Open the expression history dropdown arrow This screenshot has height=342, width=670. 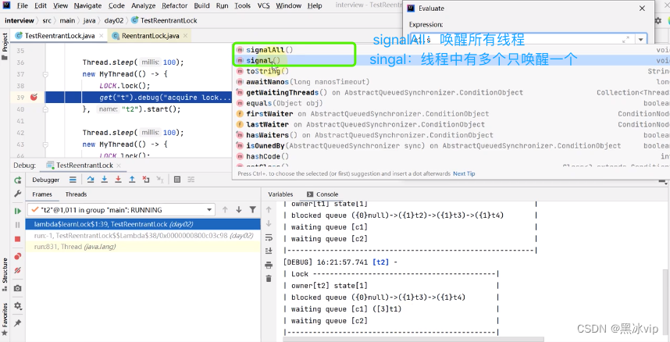pyautogui.click(x=640, y=40)
